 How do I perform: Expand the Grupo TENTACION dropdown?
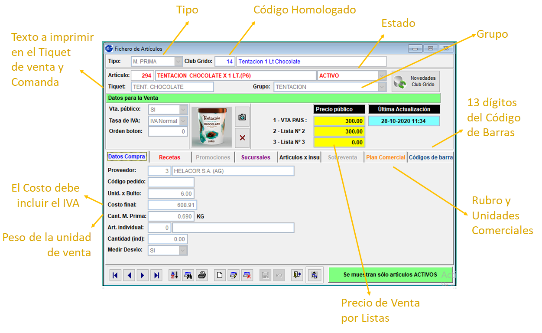point(382,87)
